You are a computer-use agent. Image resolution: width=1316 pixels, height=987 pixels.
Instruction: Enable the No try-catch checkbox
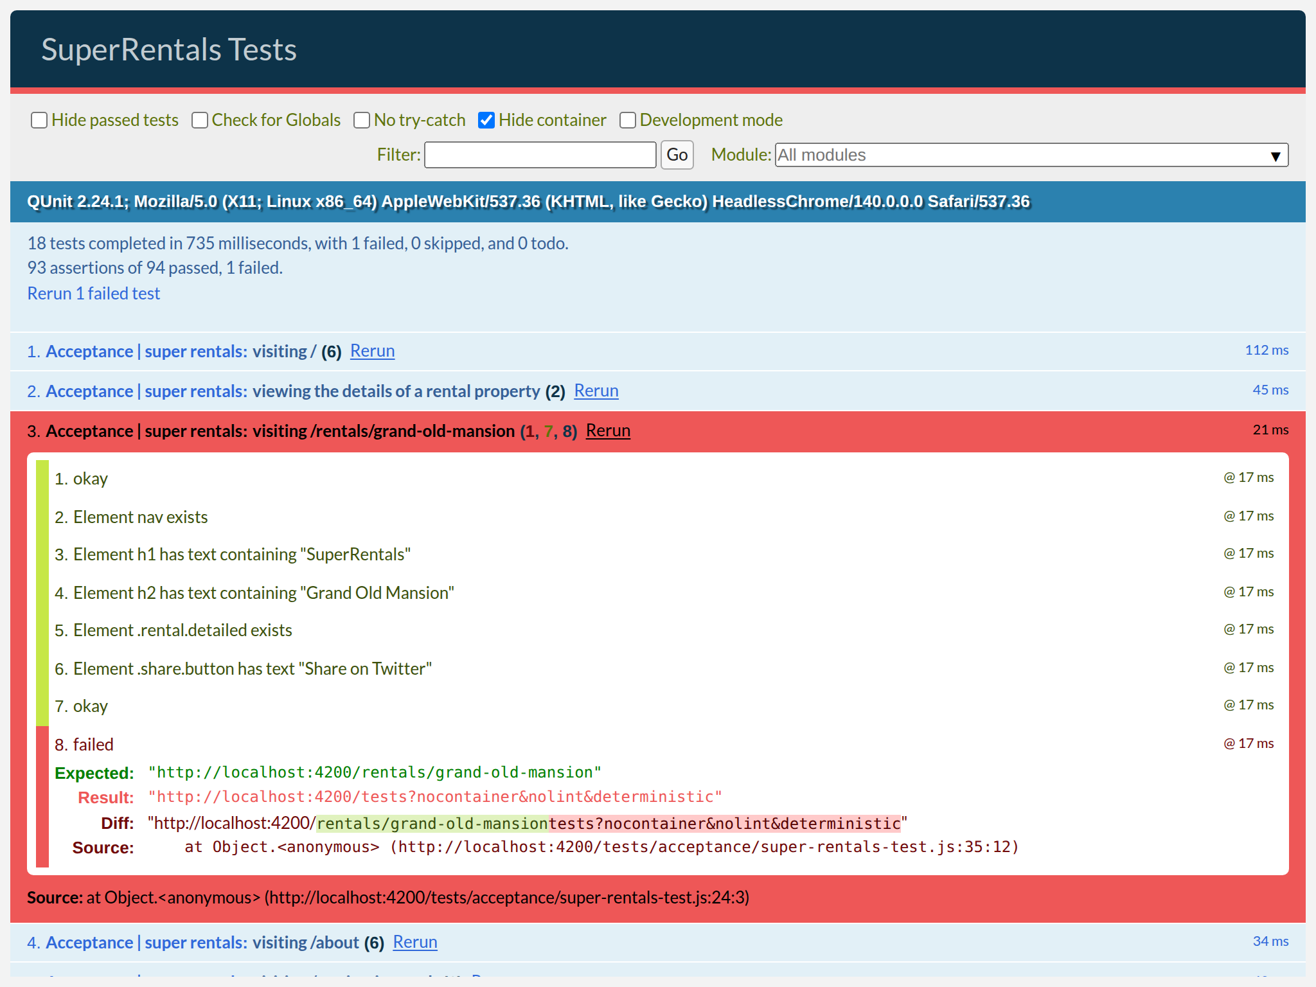point(362,120)
